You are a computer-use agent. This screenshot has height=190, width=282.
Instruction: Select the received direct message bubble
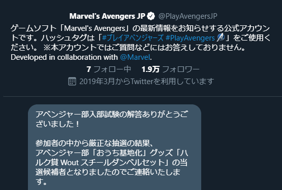[114, 147]
